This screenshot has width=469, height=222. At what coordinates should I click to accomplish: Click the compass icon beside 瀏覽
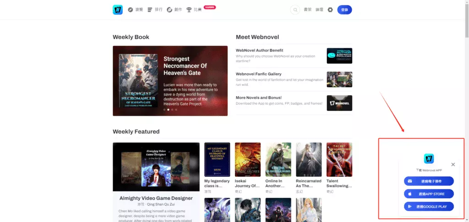click(131, 10)
